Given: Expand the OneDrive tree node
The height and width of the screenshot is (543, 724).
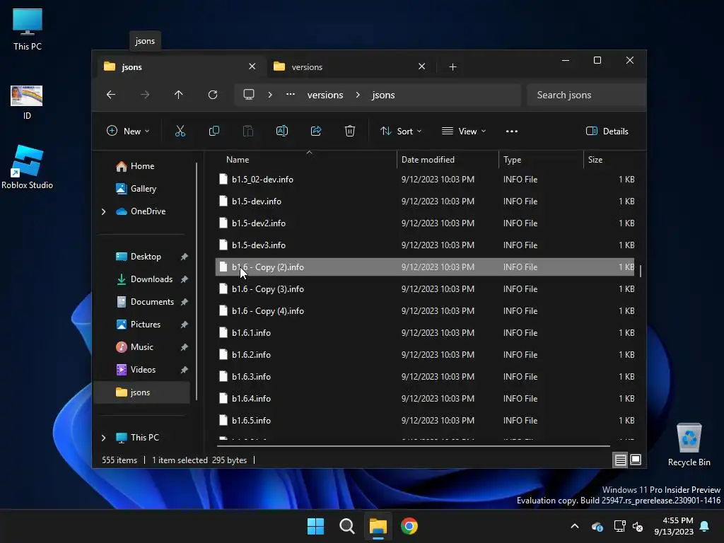Looking at the screenshot, I should coord(103,211).
